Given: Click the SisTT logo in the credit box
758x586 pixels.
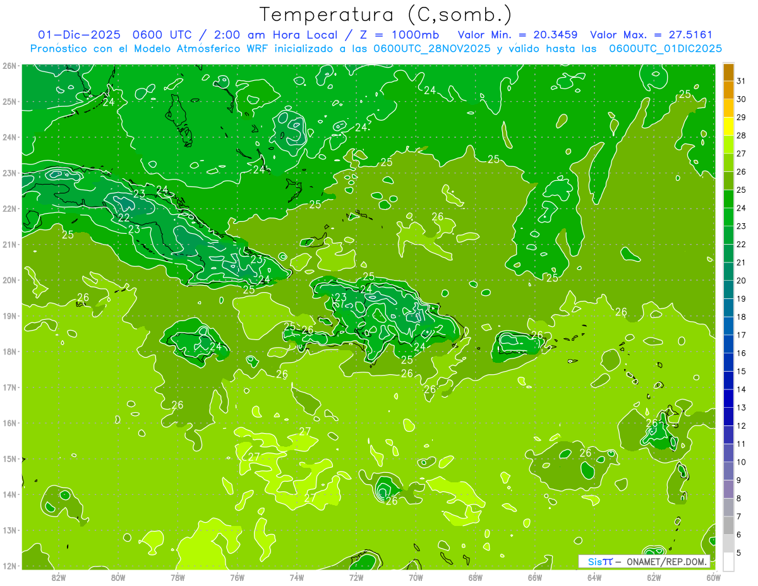Looking at the screenshot, I should [600, 561].
